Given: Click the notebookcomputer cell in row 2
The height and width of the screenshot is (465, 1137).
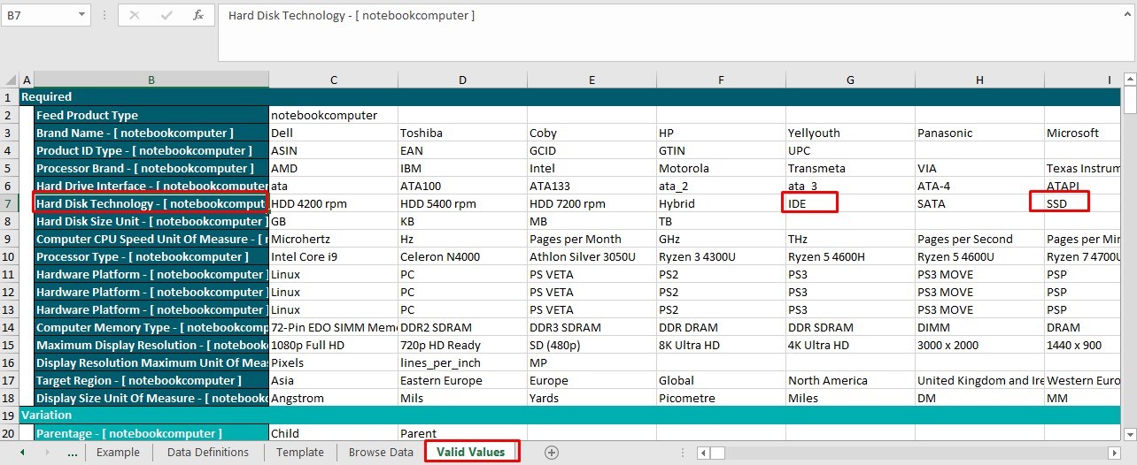Looking at the screenshot, I should (333, 115).
